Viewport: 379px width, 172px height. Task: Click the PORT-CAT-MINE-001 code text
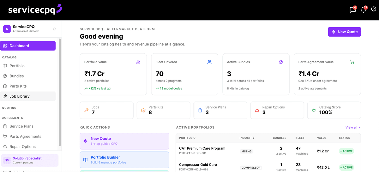pyautogui.click(x=193, y=153)
